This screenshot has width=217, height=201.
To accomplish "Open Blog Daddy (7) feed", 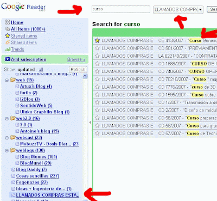I will (x=31, y=169).
